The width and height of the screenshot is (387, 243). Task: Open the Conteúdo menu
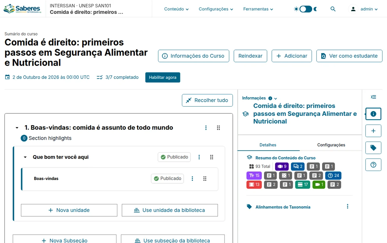(176, 9)
